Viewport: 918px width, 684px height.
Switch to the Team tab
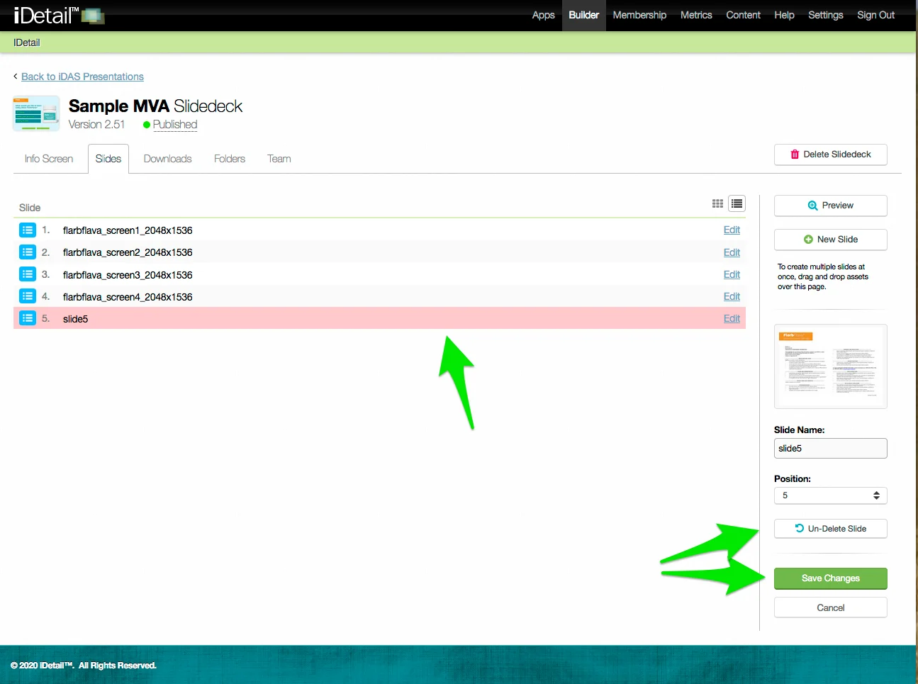(x=279, y=159)
